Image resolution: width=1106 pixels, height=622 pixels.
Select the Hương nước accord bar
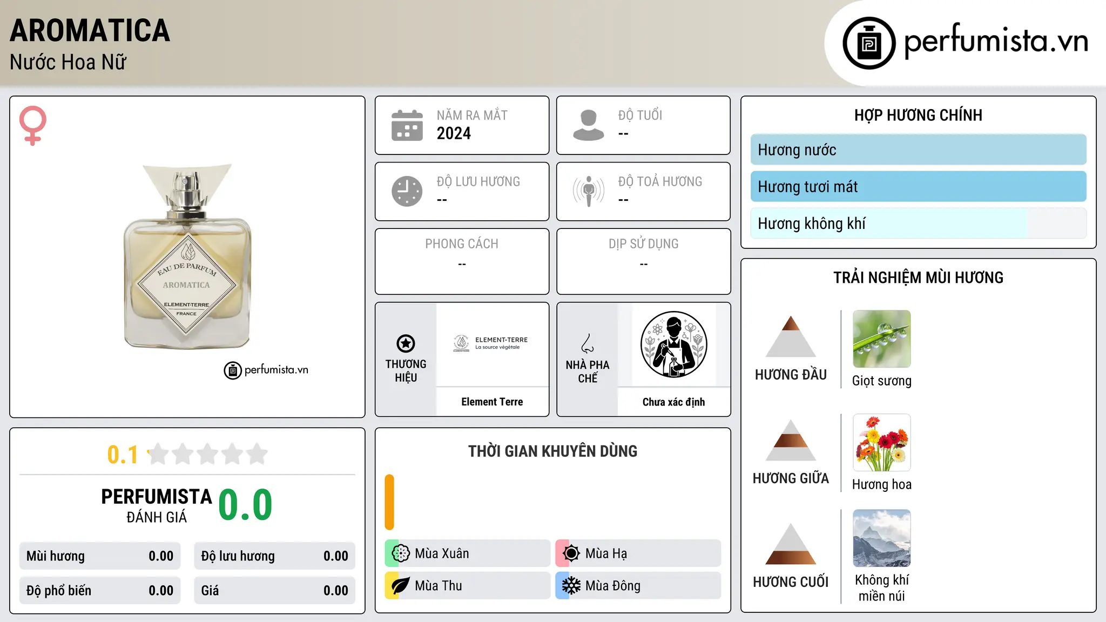918,150
